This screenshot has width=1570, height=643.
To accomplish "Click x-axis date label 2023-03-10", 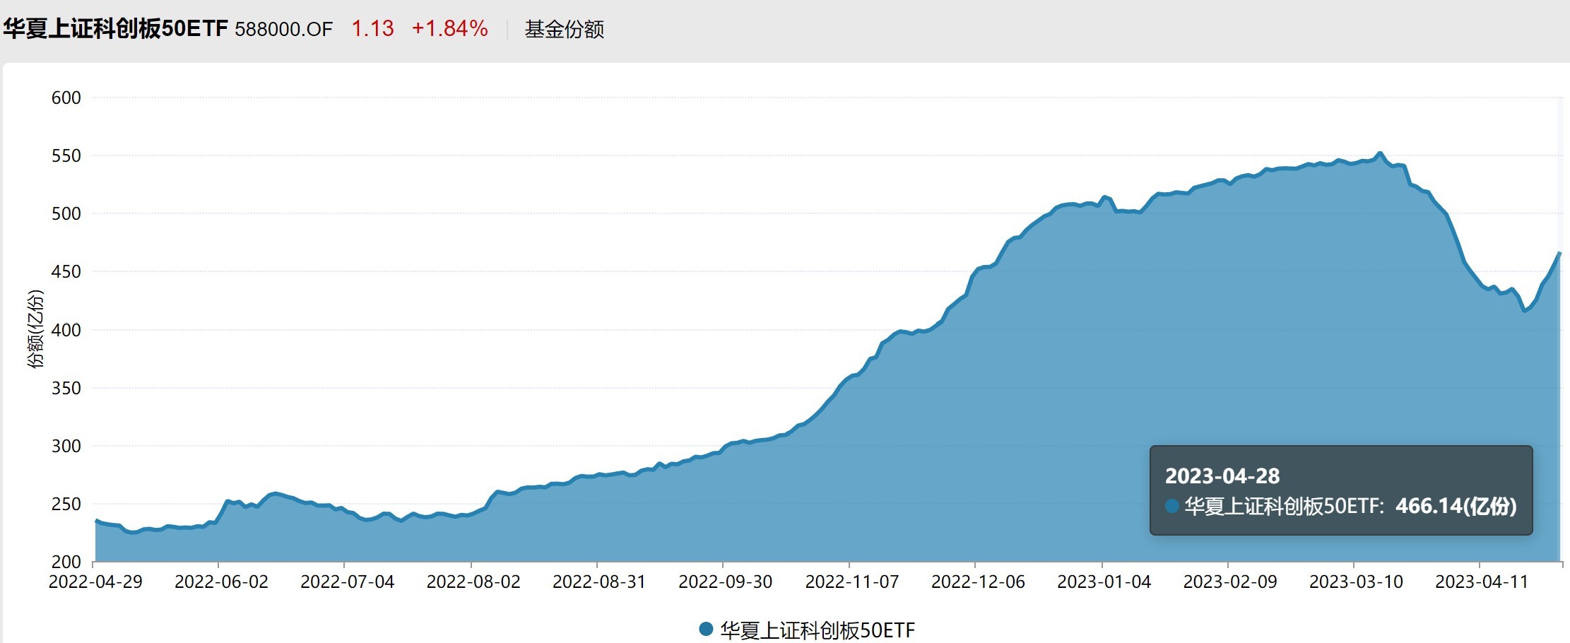I will 1356,582.
